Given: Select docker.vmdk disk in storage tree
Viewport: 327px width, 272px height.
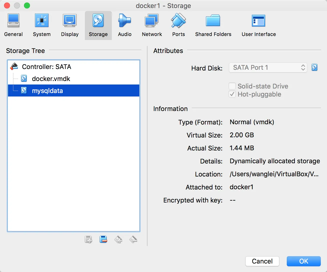Looking at the screenshot, I should pos(51,79).
